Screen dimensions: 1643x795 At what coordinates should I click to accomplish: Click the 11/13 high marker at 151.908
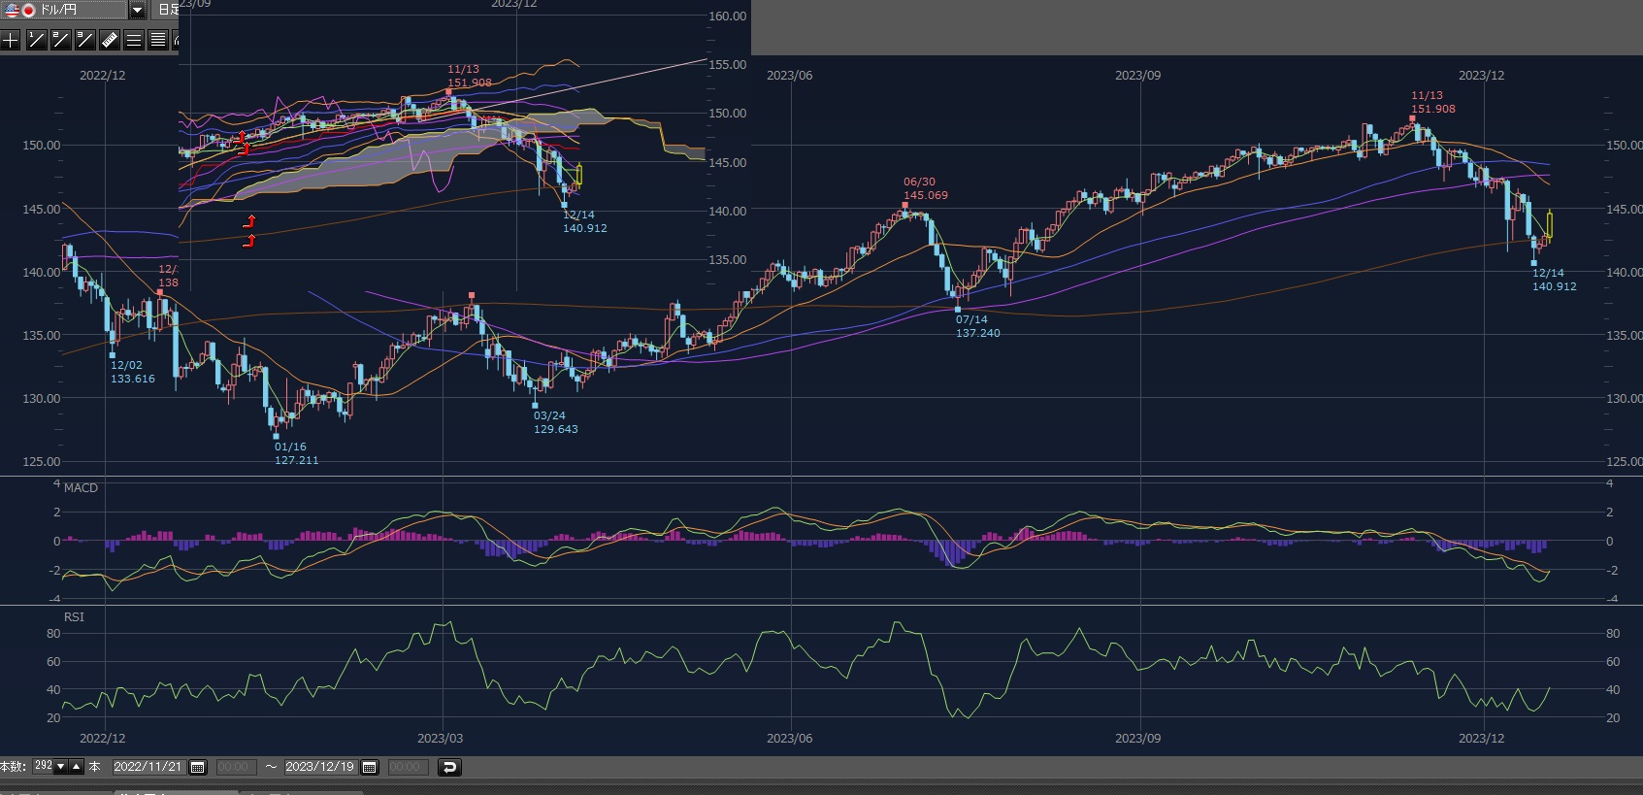point(1412,117)
